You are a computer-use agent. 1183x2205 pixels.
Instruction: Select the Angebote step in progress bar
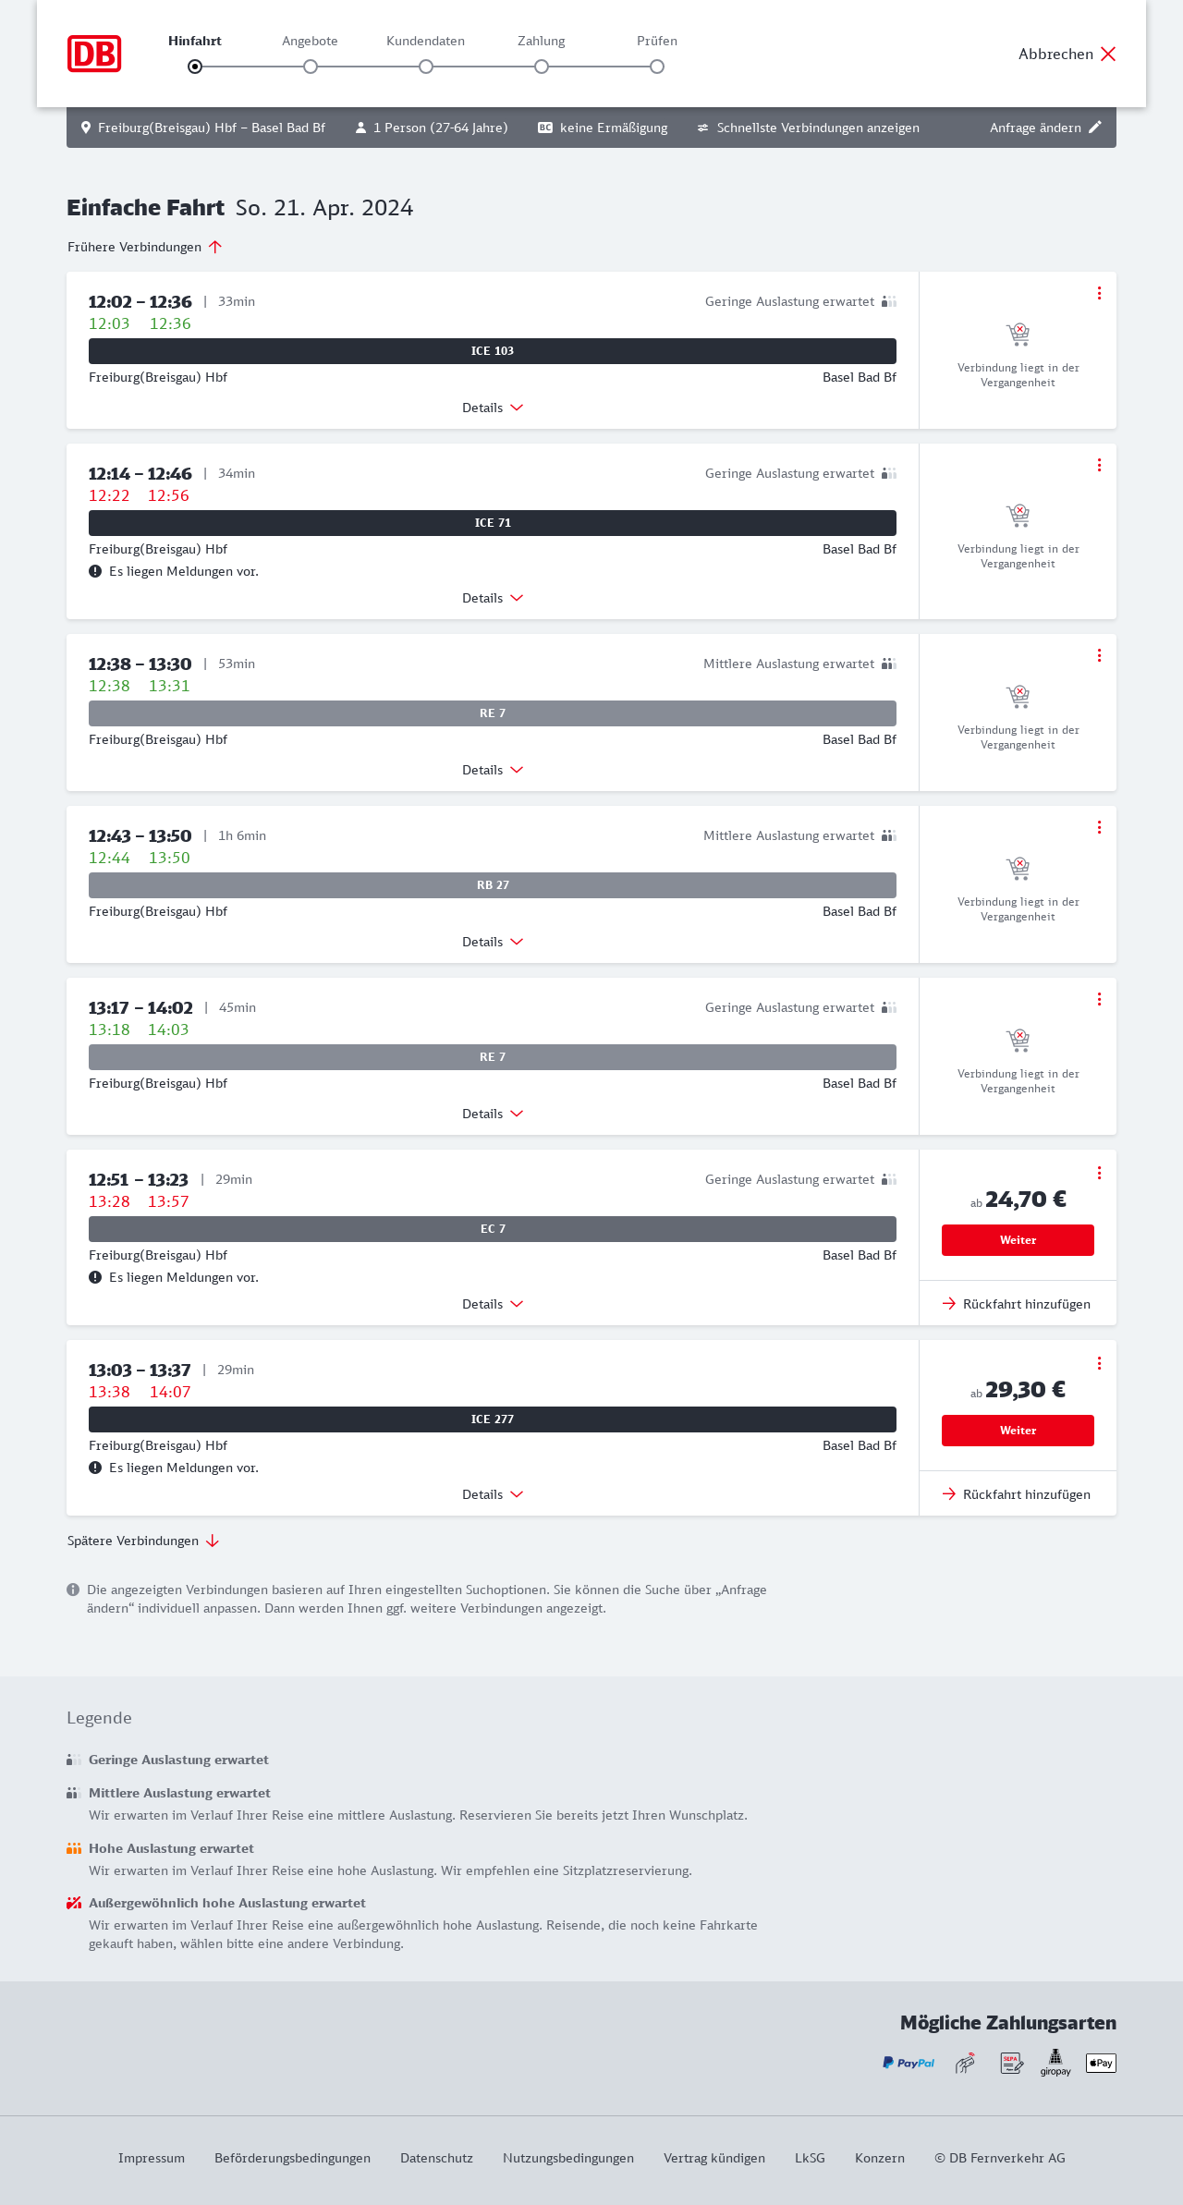point(311,67)
